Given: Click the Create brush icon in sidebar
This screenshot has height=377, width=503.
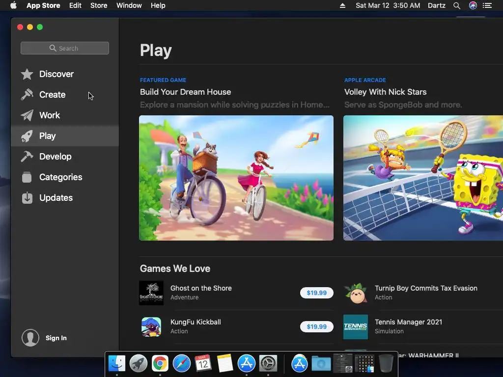Looking at the screenshot, I should coord(27,95).
